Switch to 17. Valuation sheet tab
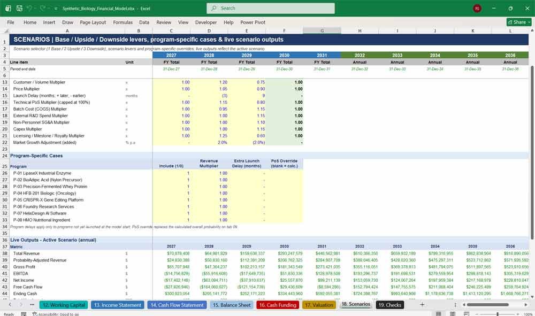This screenshot has width=535, height=316. 319,305
